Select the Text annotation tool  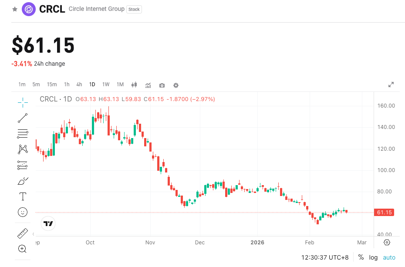click(x=22, y=196)
